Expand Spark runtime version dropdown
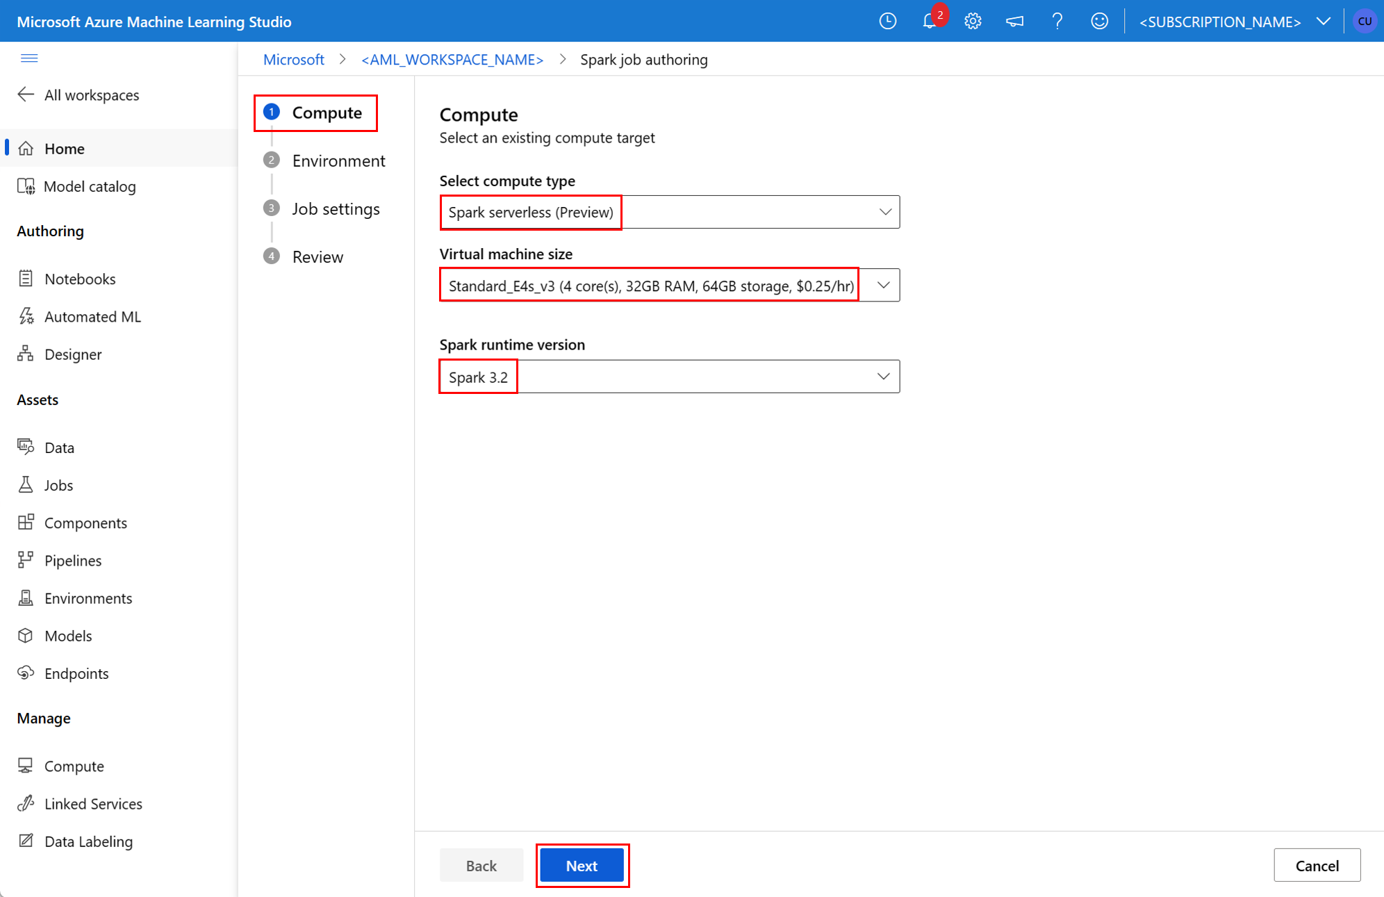Viewport: 1384px width, 897px height. (x=882, y=377)
